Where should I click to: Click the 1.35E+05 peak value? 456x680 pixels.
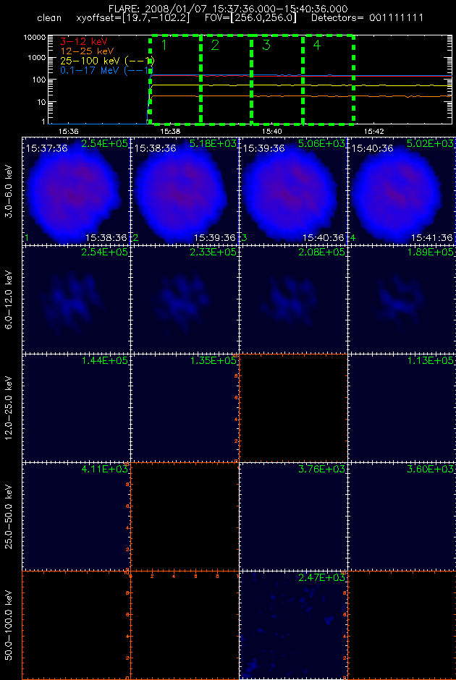tap(213, 360)
